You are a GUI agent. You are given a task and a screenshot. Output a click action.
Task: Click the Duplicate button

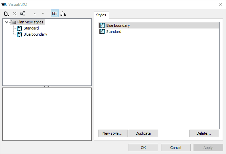pyautogui.click(x=143, y=133)
